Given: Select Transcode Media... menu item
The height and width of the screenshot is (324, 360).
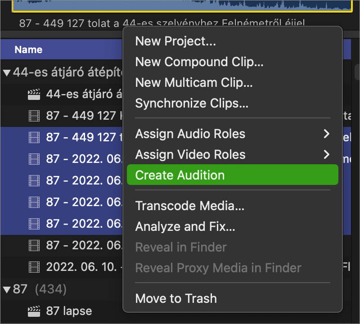Looking at the screenshot, I should (x=189, y=206).
